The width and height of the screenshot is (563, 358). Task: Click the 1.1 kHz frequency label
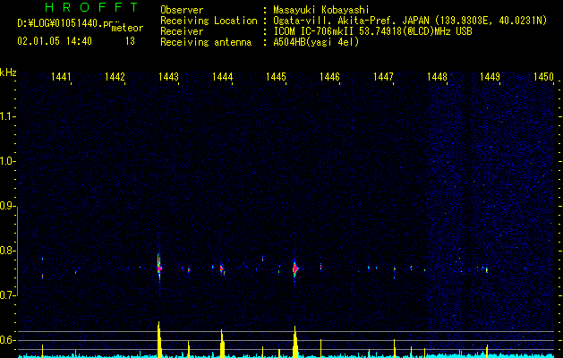[x=7, y=116]
